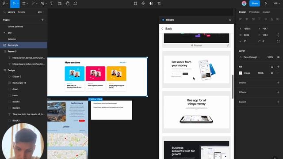Click the Align horizontal centers icon
The height and width of the screenshot is (159, 283).
coord(247,19)
